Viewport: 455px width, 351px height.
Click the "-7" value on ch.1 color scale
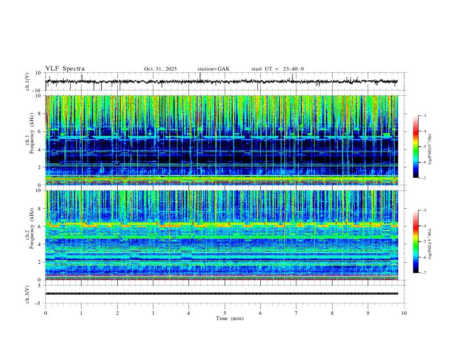click(424, 178)
